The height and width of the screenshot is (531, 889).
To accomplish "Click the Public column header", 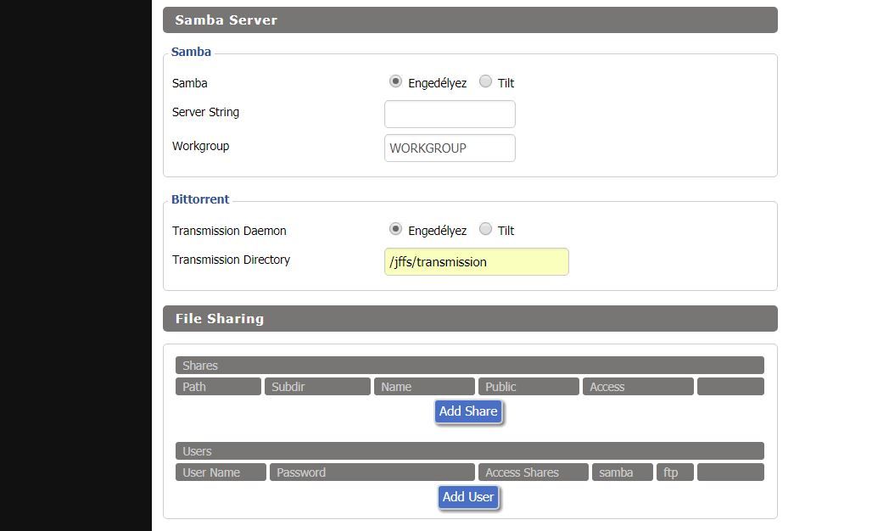I will [528, 387].
